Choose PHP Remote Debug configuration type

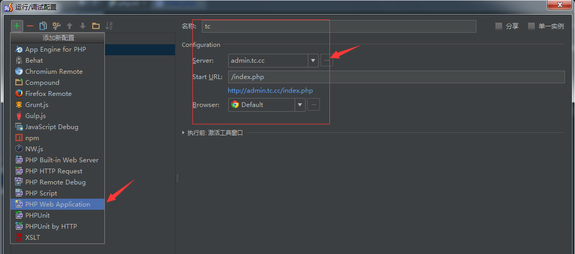(x=55, y=182)
